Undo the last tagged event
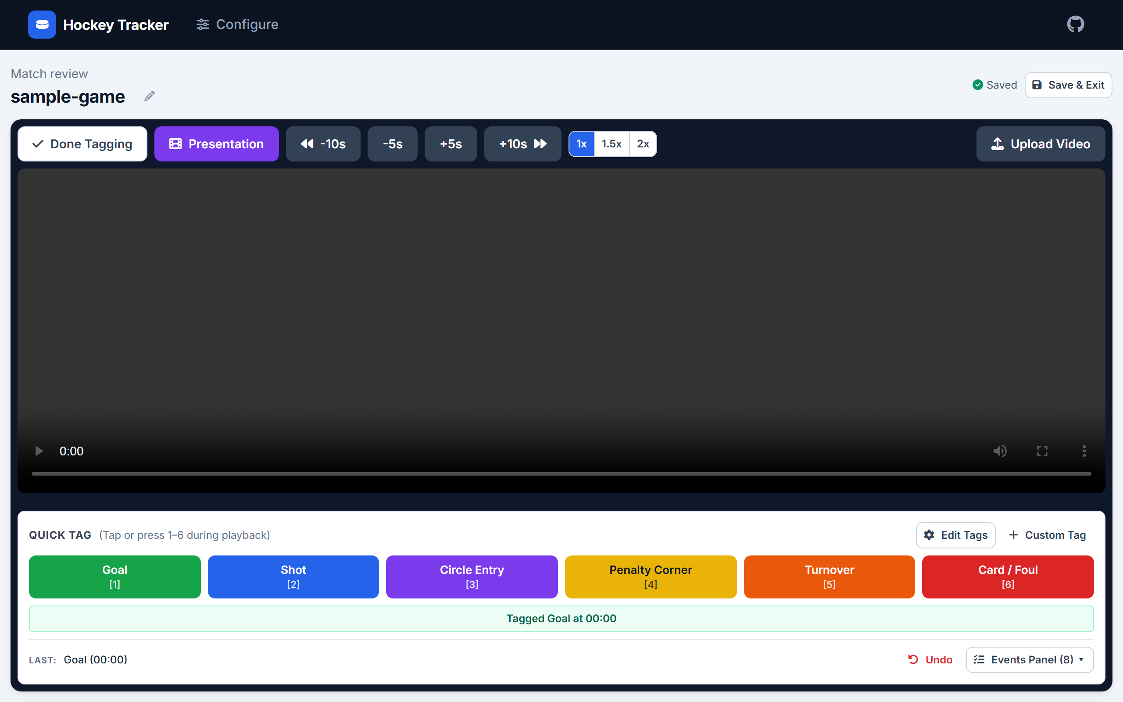The width and height of the screenshot is (1123, 702). tap(930, 660)
